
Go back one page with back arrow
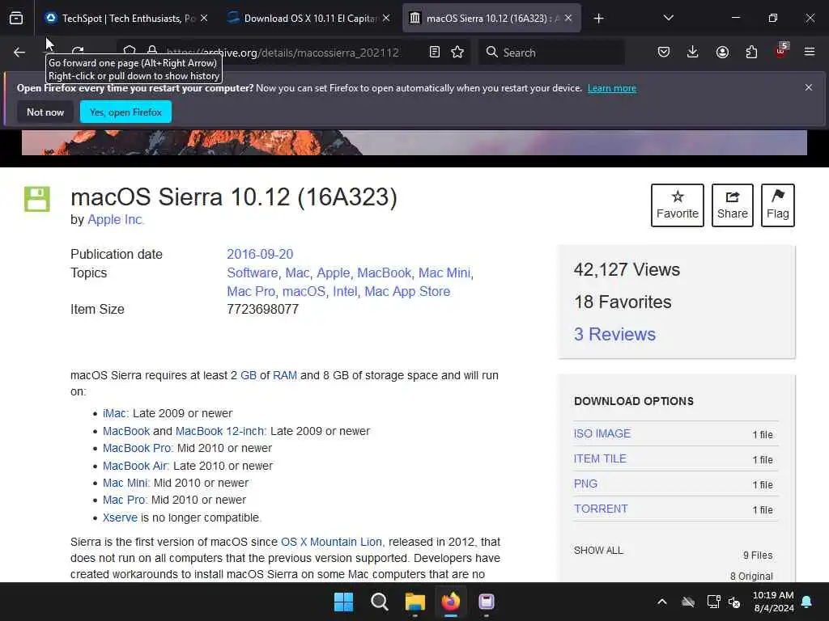(x=19, y=53)
